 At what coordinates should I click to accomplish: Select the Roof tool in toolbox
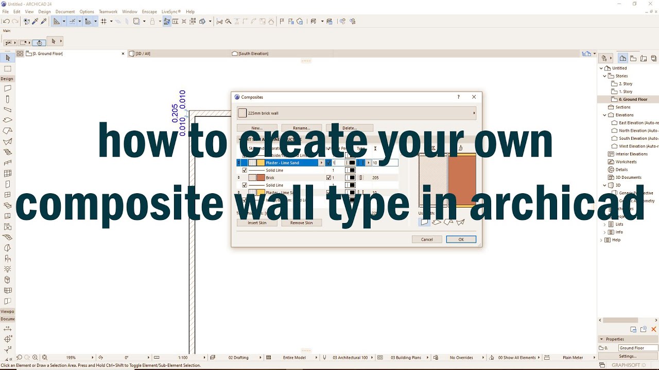click(7, 131)
